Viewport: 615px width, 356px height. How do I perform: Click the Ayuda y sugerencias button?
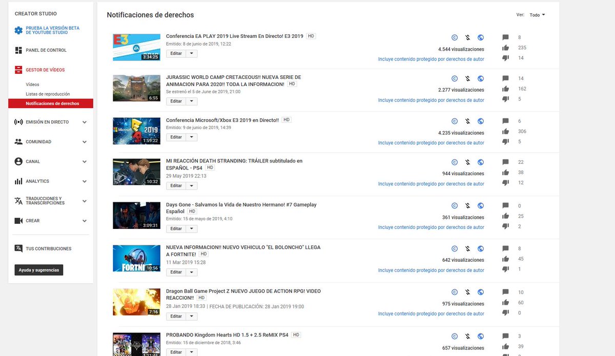coord(39,270)
